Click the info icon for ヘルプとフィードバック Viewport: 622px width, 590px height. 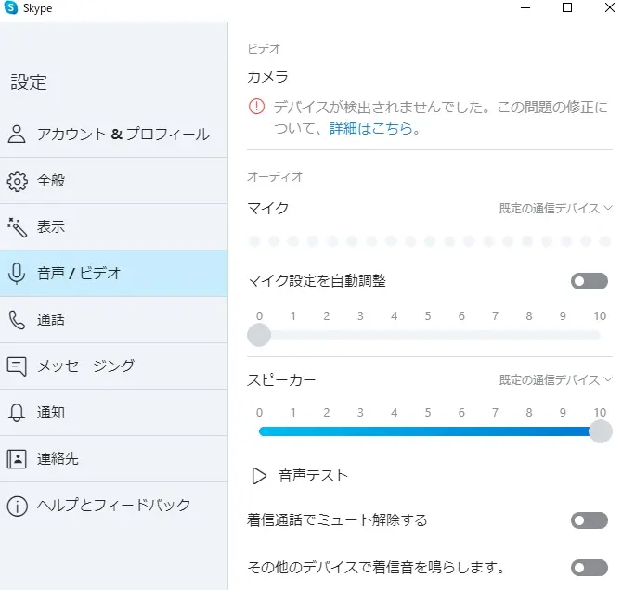tap(17, 506)
